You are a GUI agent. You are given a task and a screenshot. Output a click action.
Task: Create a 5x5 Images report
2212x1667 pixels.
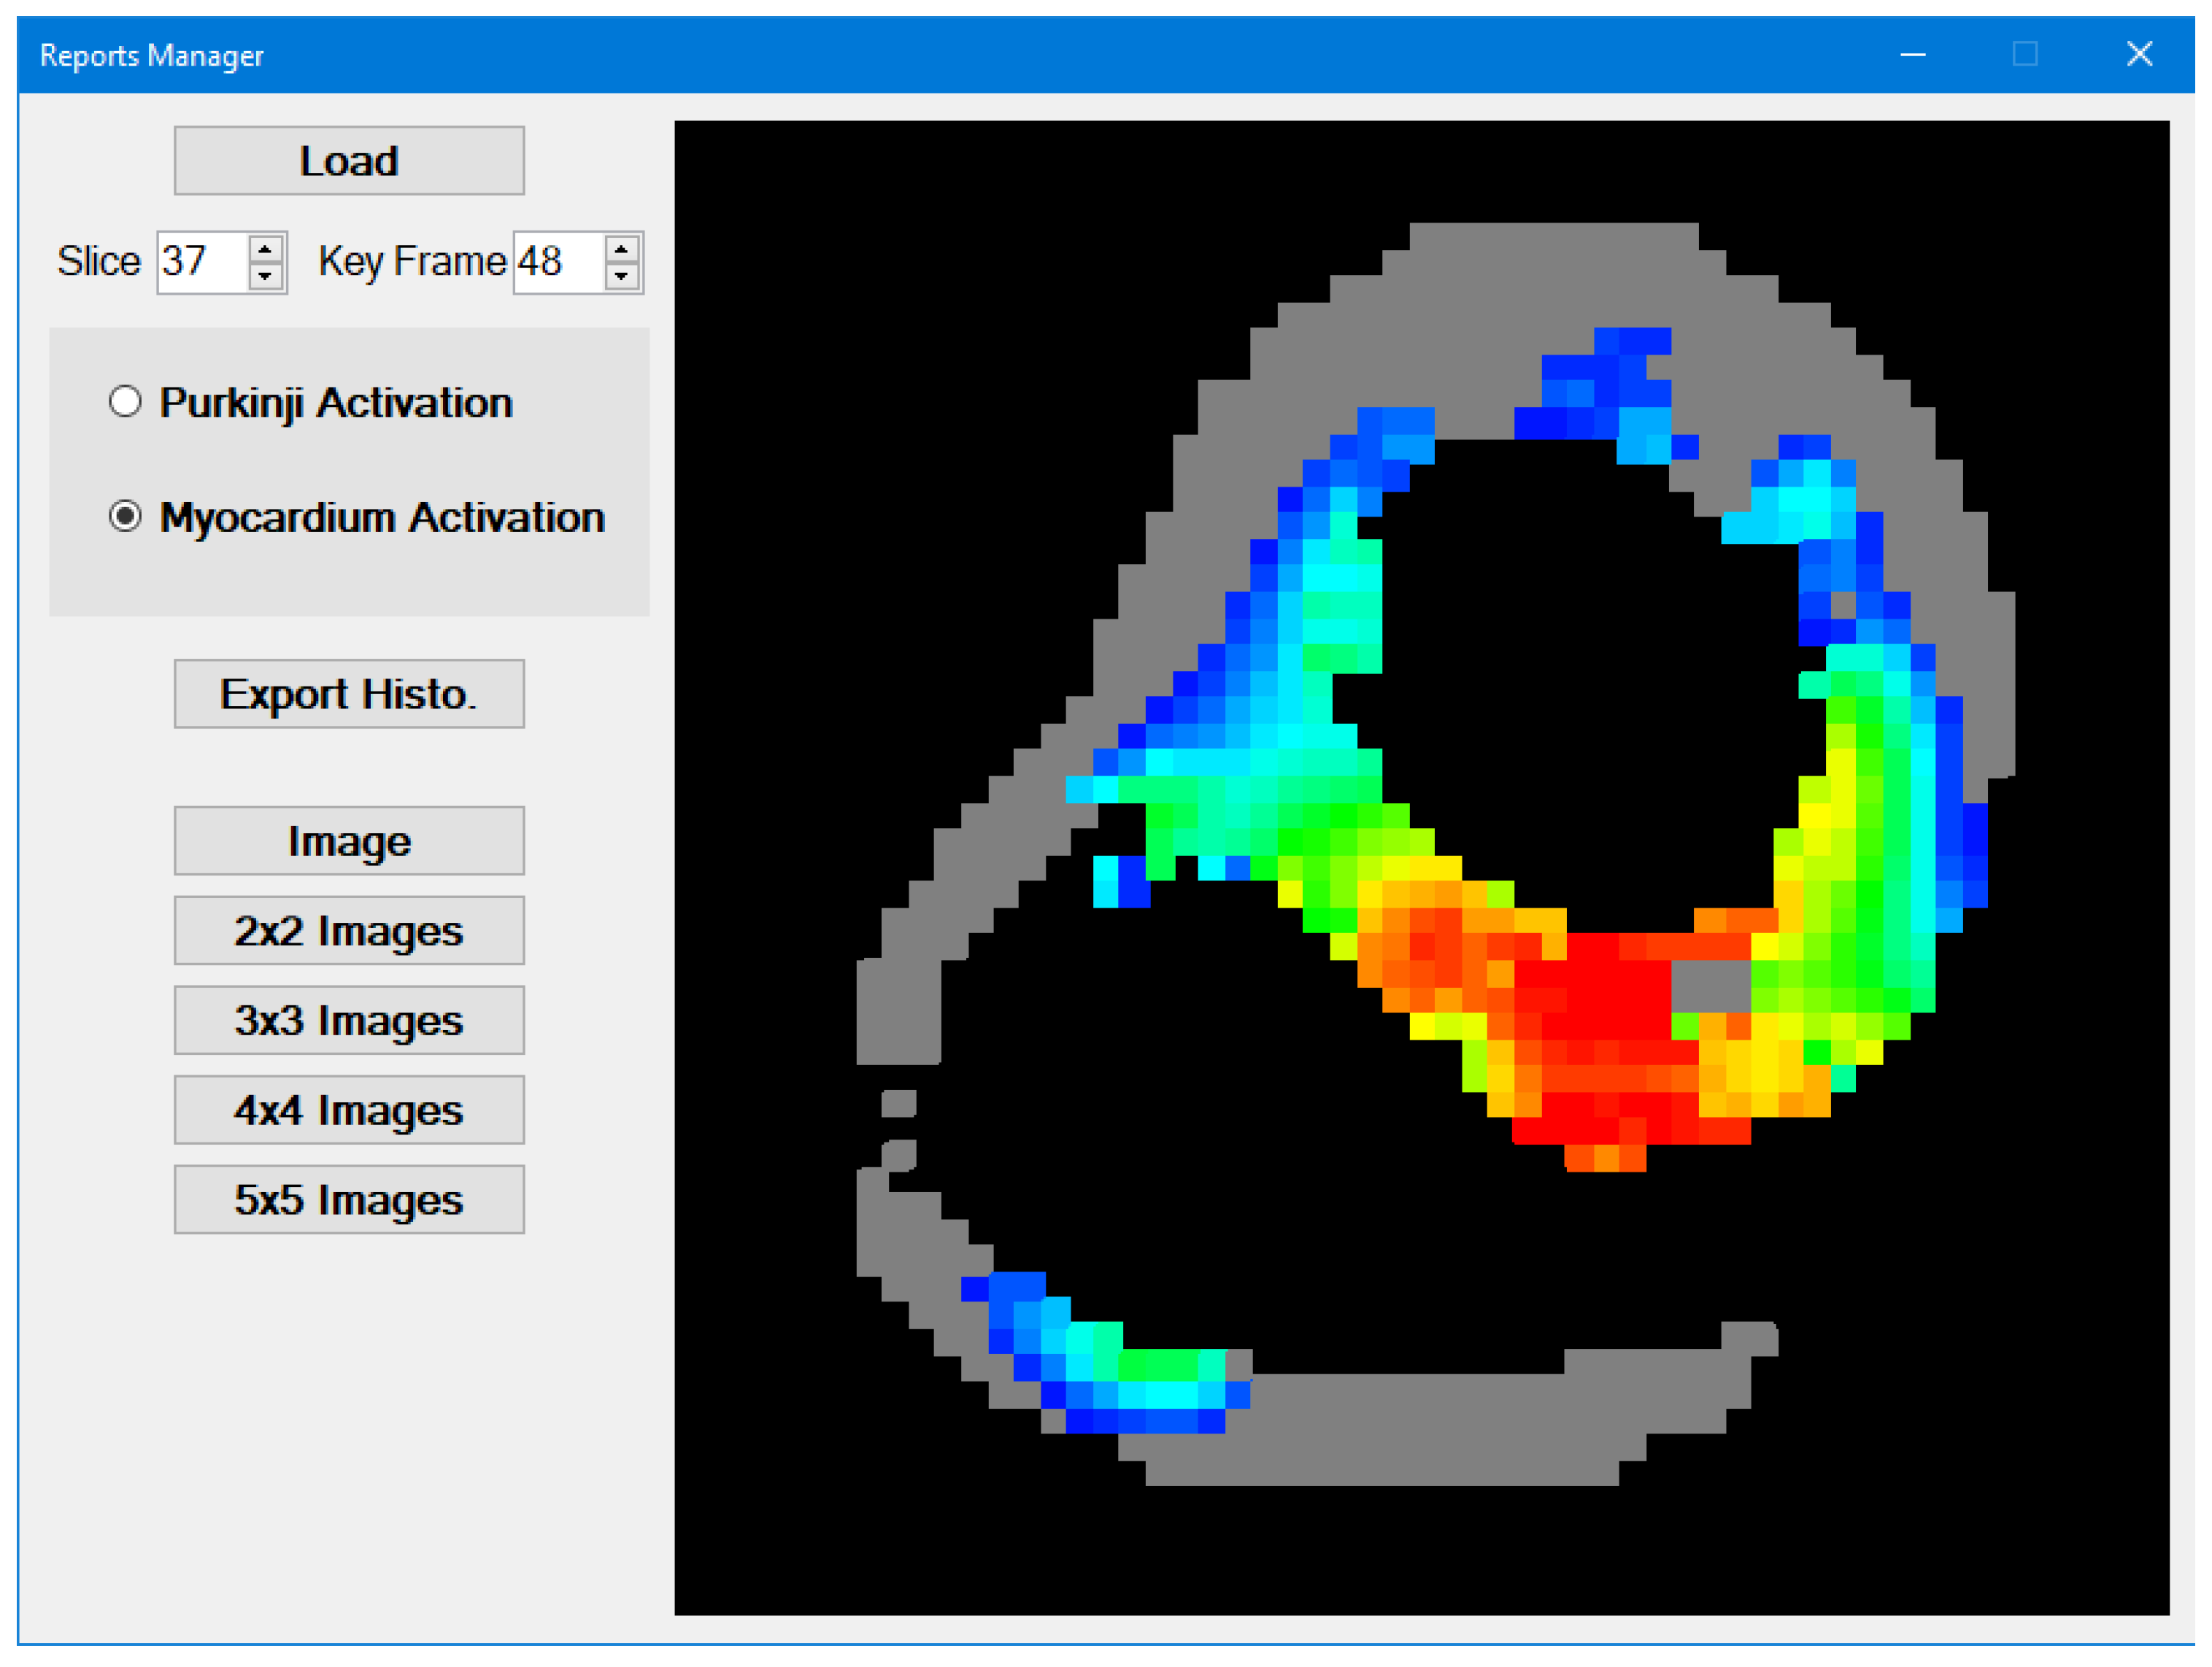tap(348, 1199)
